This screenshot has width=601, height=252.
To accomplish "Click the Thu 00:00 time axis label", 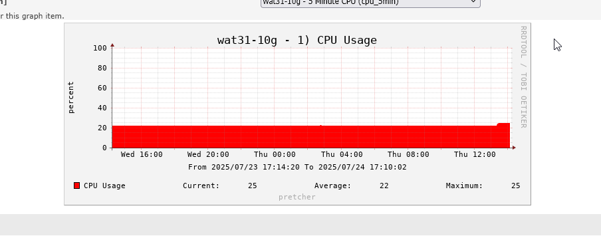I will [275, 154].
